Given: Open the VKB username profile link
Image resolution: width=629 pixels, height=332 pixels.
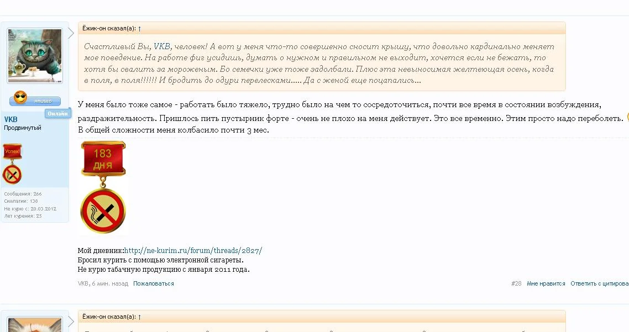Looking at the screenshot, I should (11, 119).
